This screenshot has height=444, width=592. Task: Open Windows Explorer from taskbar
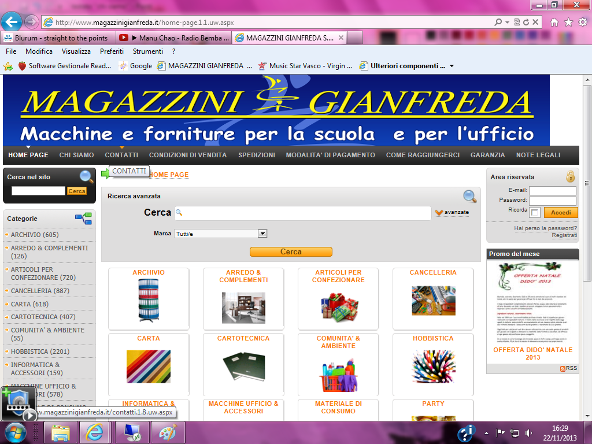[x=60, y=432]
